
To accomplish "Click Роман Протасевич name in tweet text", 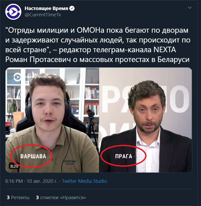I will (38, 60).
